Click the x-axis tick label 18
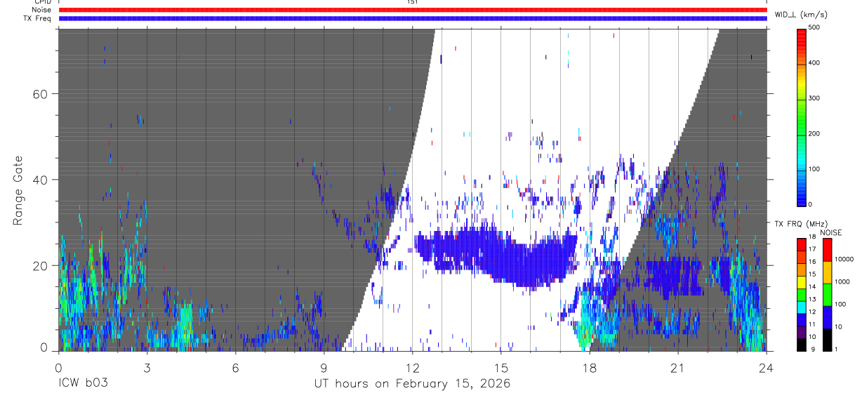862x398 pixels. coord(589,368)
